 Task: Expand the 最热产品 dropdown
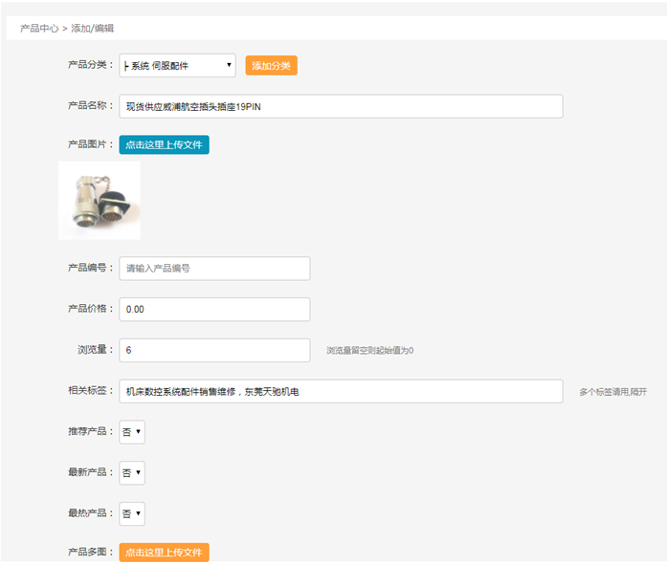pyautogui.click(x=132, y=513)
